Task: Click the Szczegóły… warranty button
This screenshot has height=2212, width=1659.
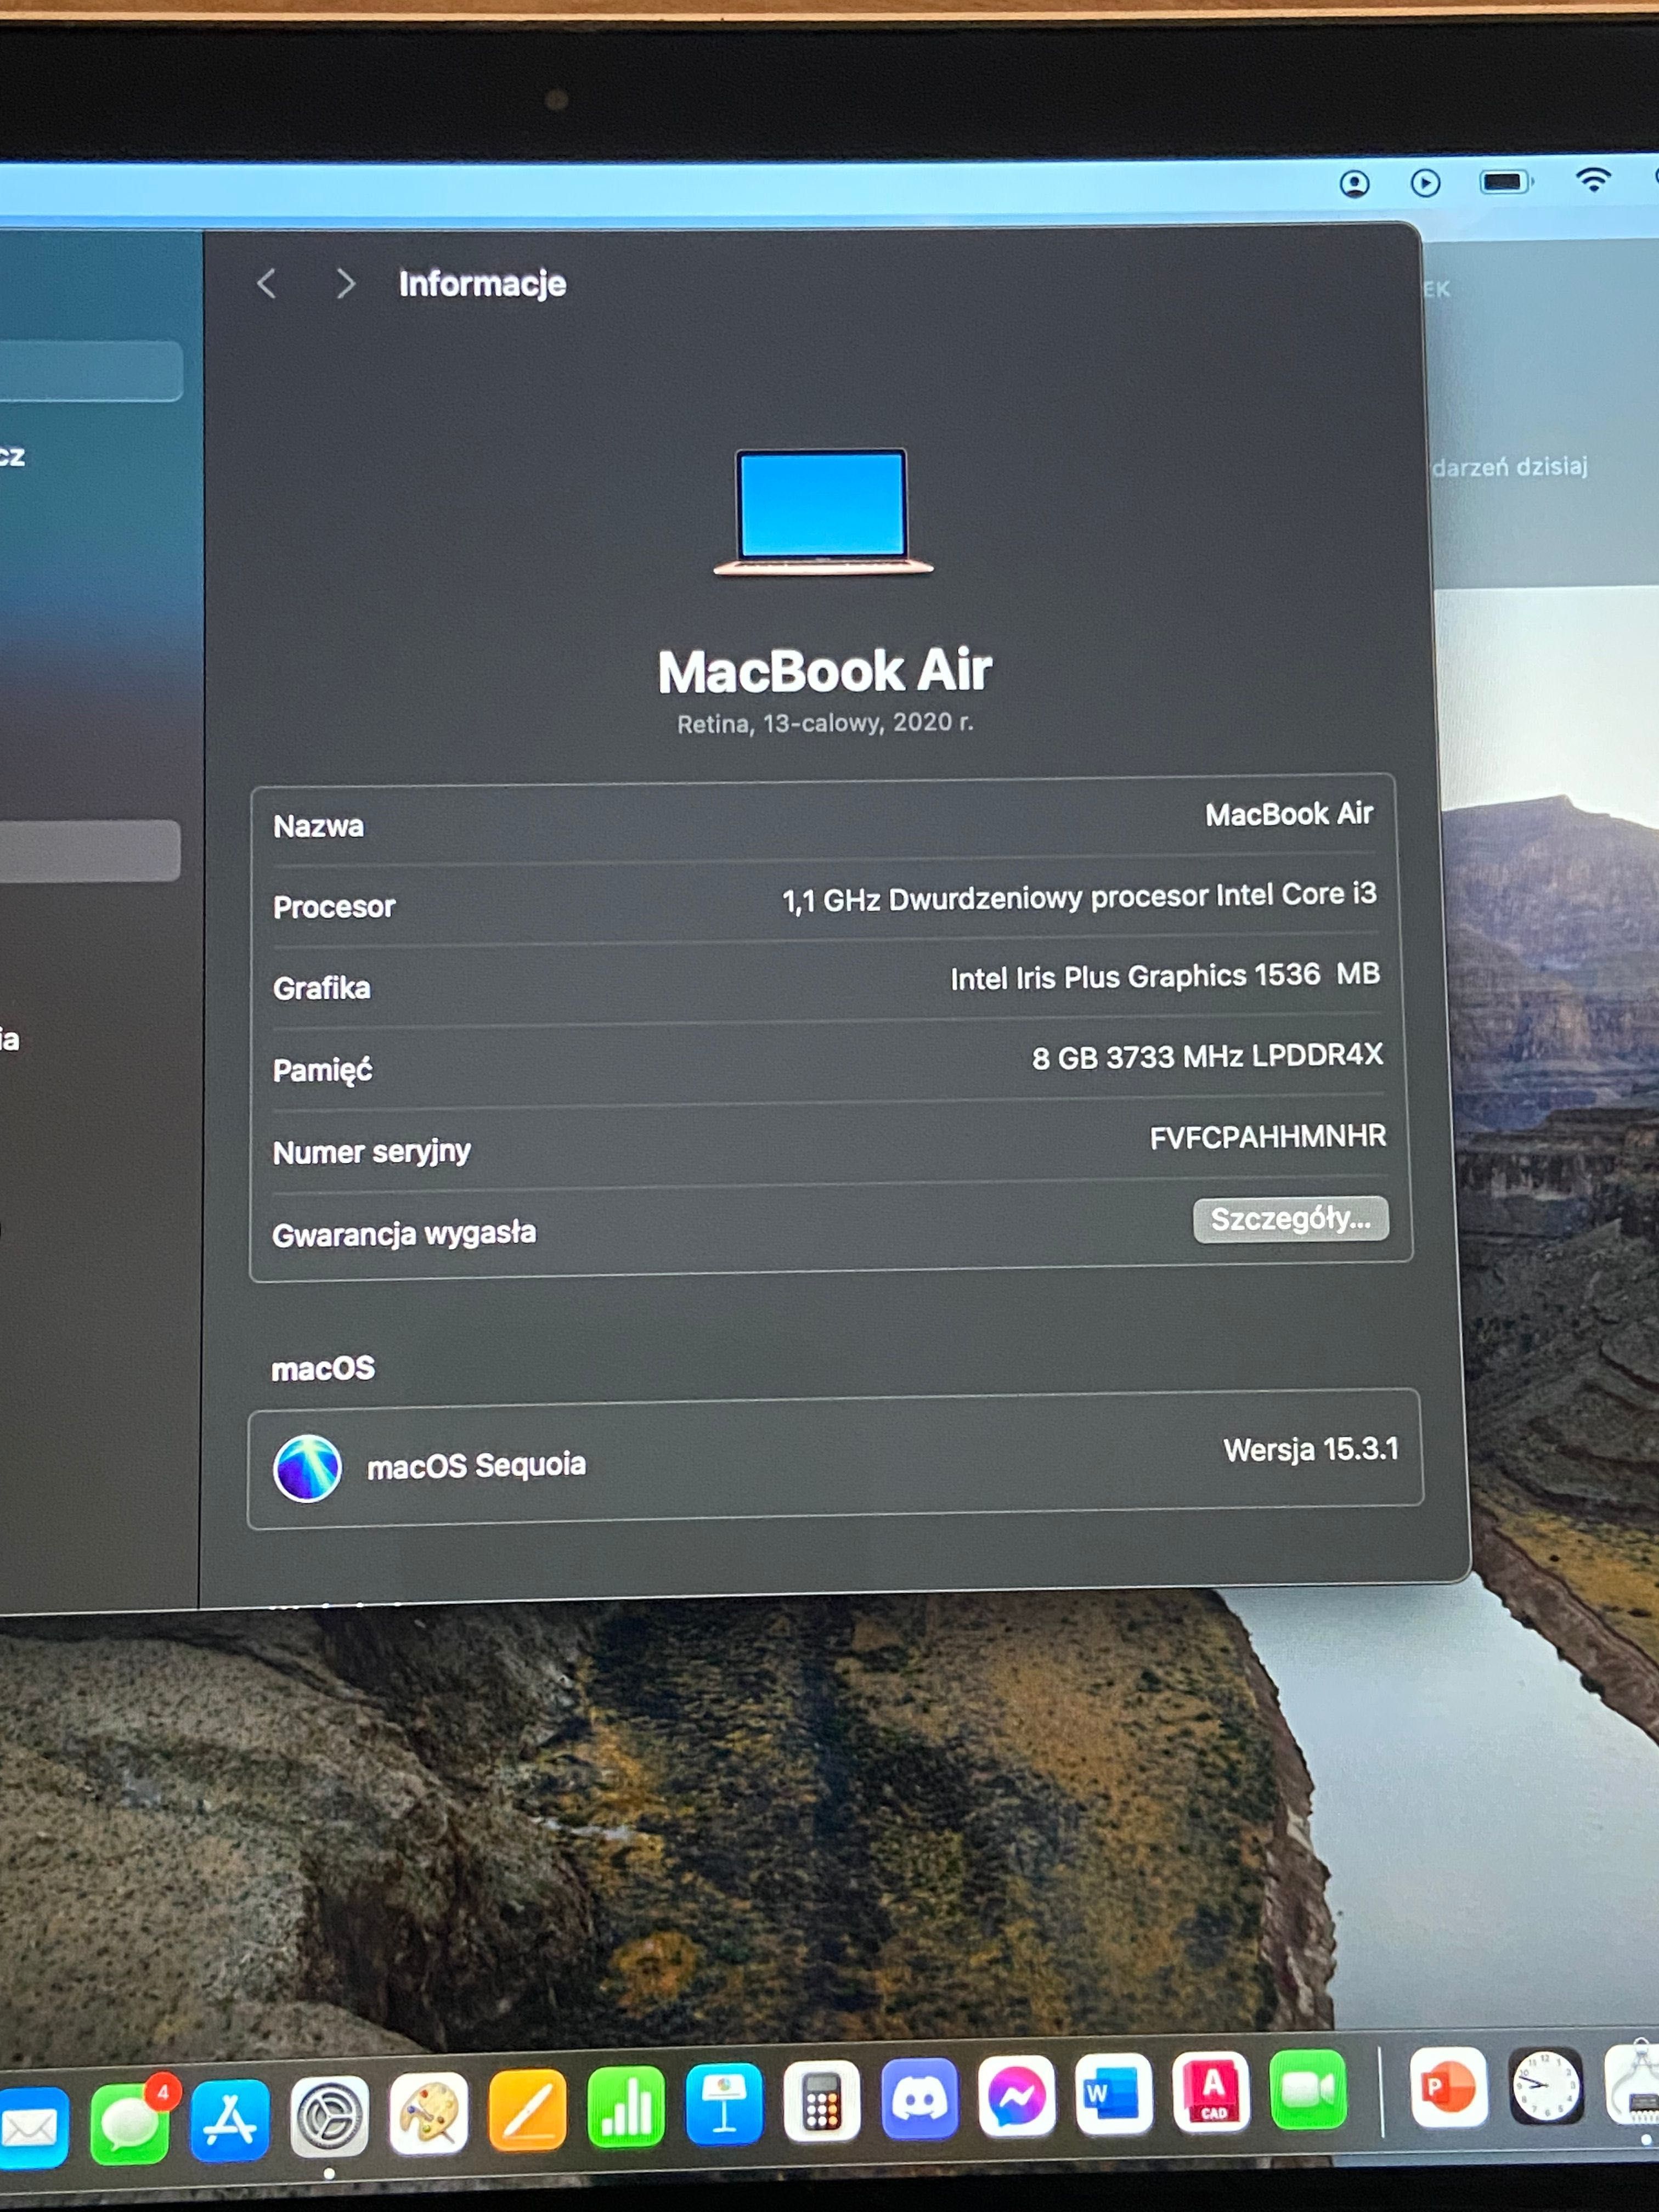Action: [x=1291, y=1219]
